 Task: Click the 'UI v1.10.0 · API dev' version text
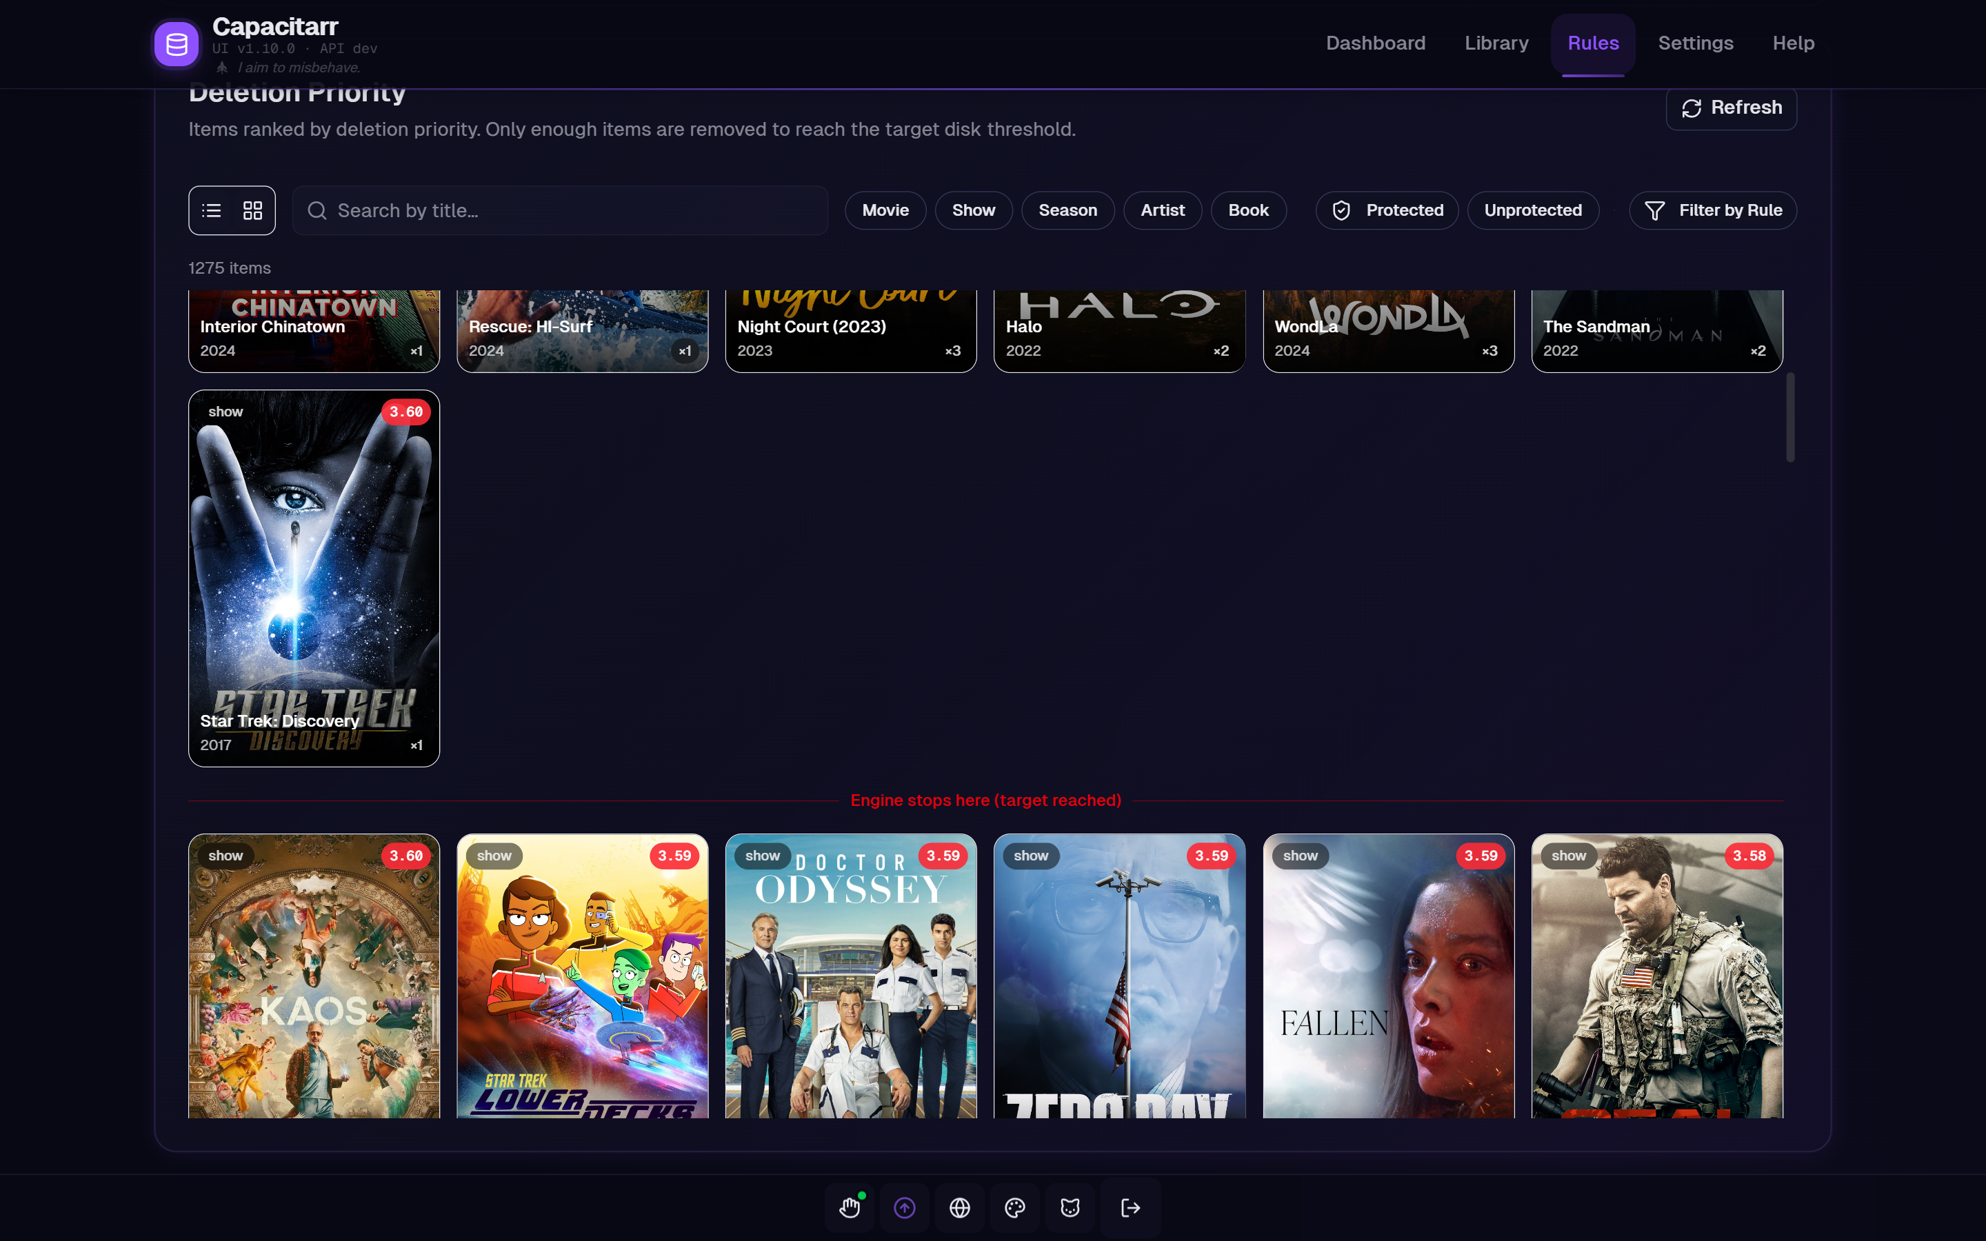[295, 48]
